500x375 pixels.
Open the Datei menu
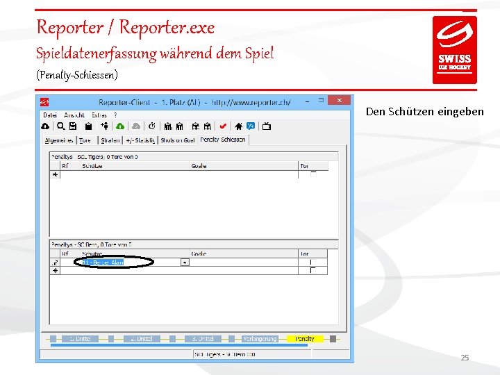click(x=50, y=115)
